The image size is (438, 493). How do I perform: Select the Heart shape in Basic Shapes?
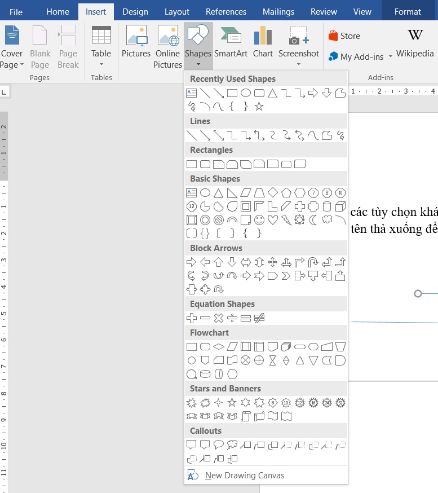tap(273, 220)
